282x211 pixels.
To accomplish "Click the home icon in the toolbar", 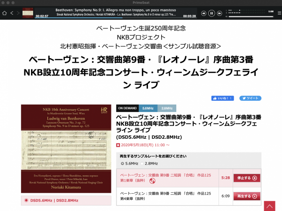I will [x=5, y=13].
